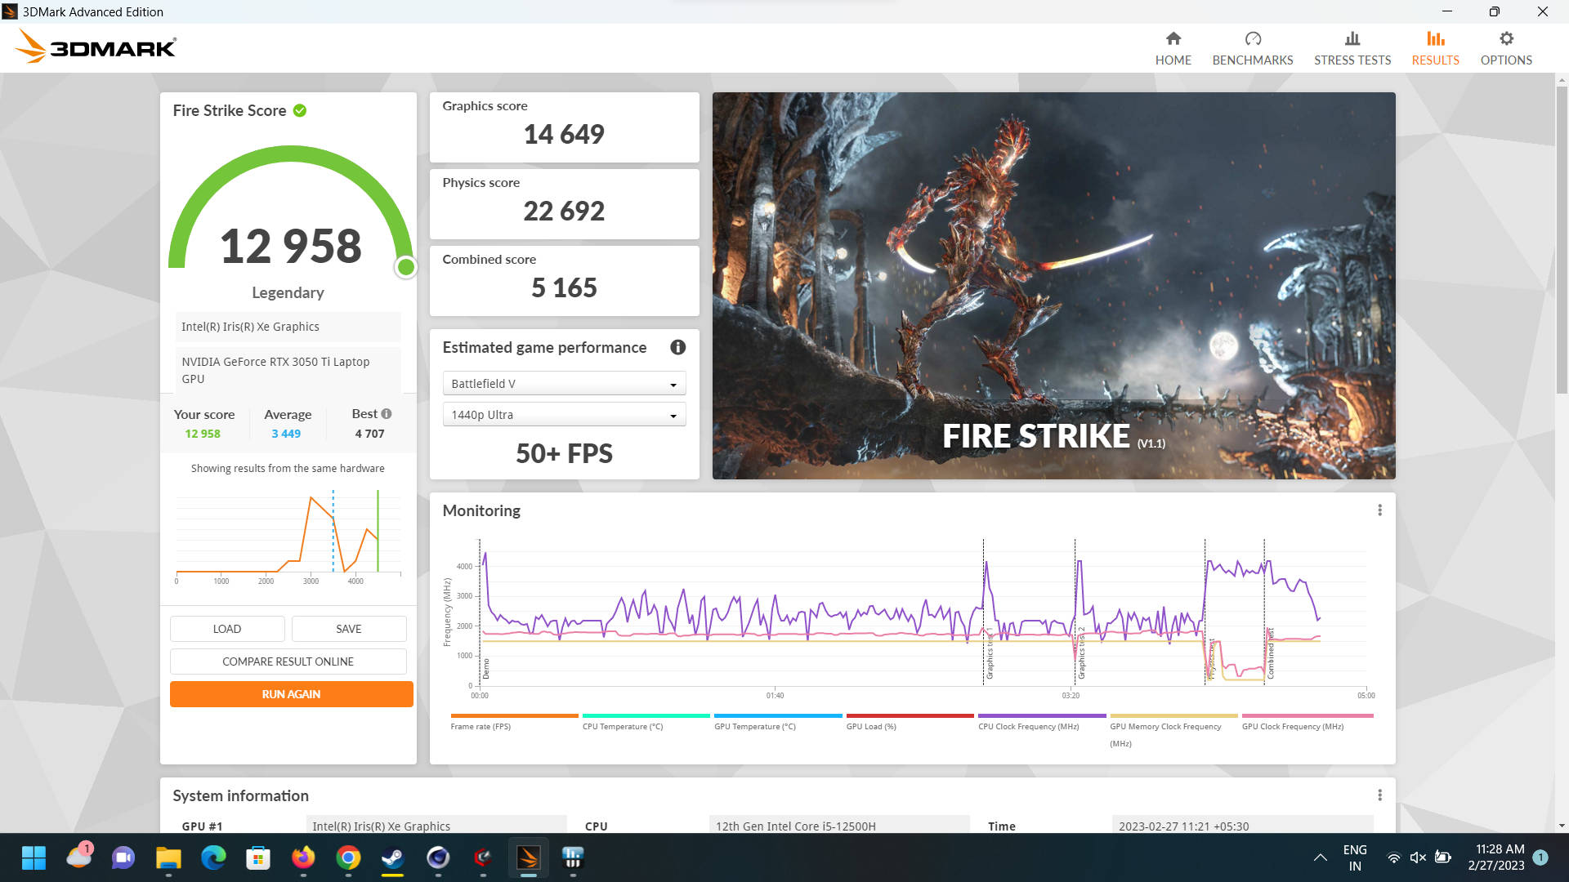The image size is (1569, 882).
Task: Toggle the GPU Load (%) legend series
Action: (x=870, y=726)
